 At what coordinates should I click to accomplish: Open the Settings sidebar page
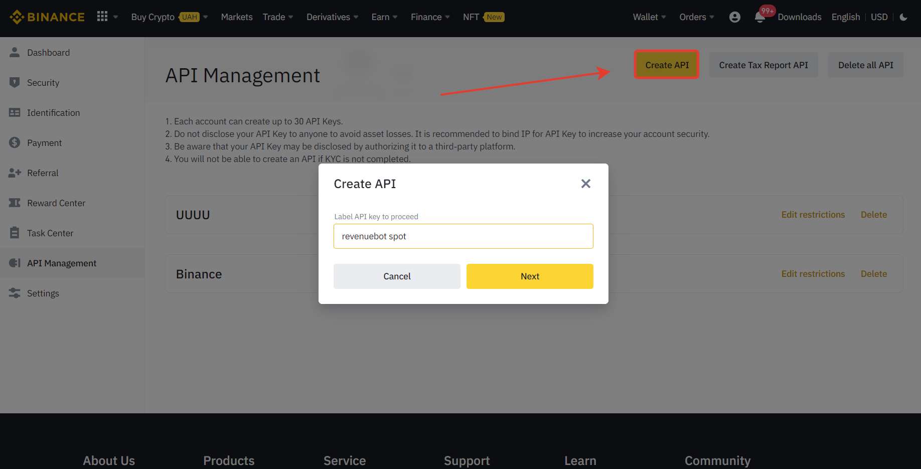[x=72, y=293]
